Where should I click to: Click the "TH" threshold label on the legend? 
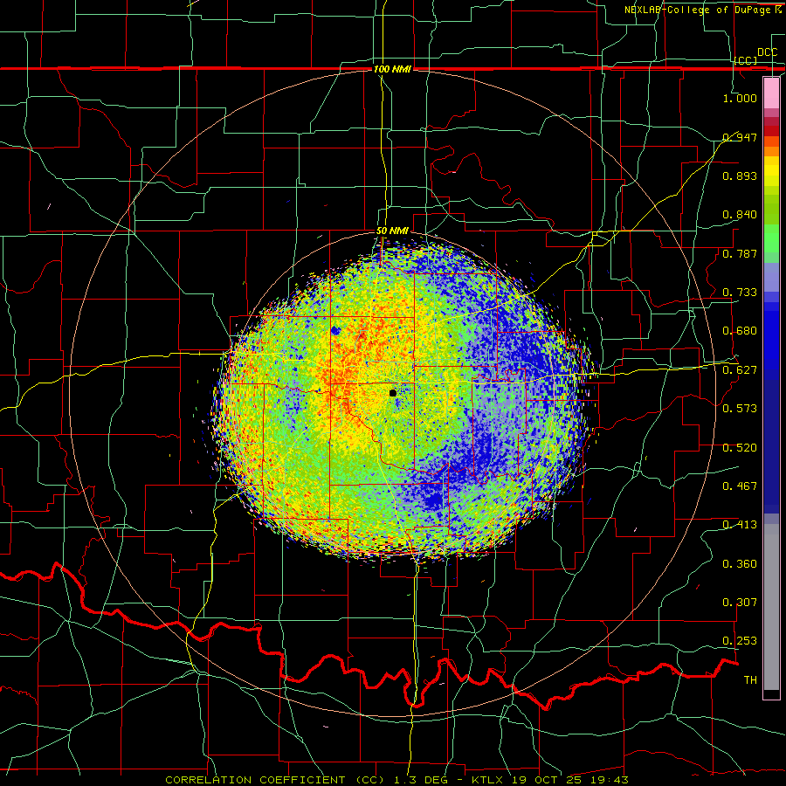pyautogui.click(x=750, y=680)
